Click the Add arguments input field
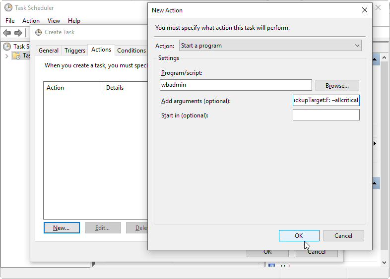The width and height of the screenshot is (390, 279). coord(326,101)
